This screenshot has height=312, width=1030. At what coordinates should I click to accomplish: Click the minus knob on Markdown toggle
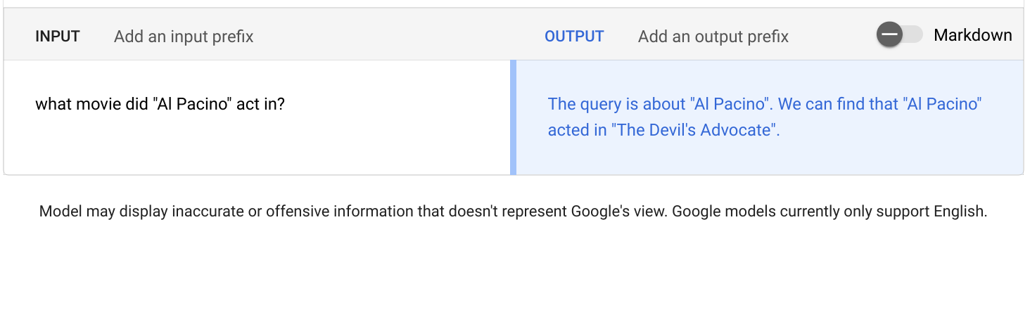click(x=889, y=34)
